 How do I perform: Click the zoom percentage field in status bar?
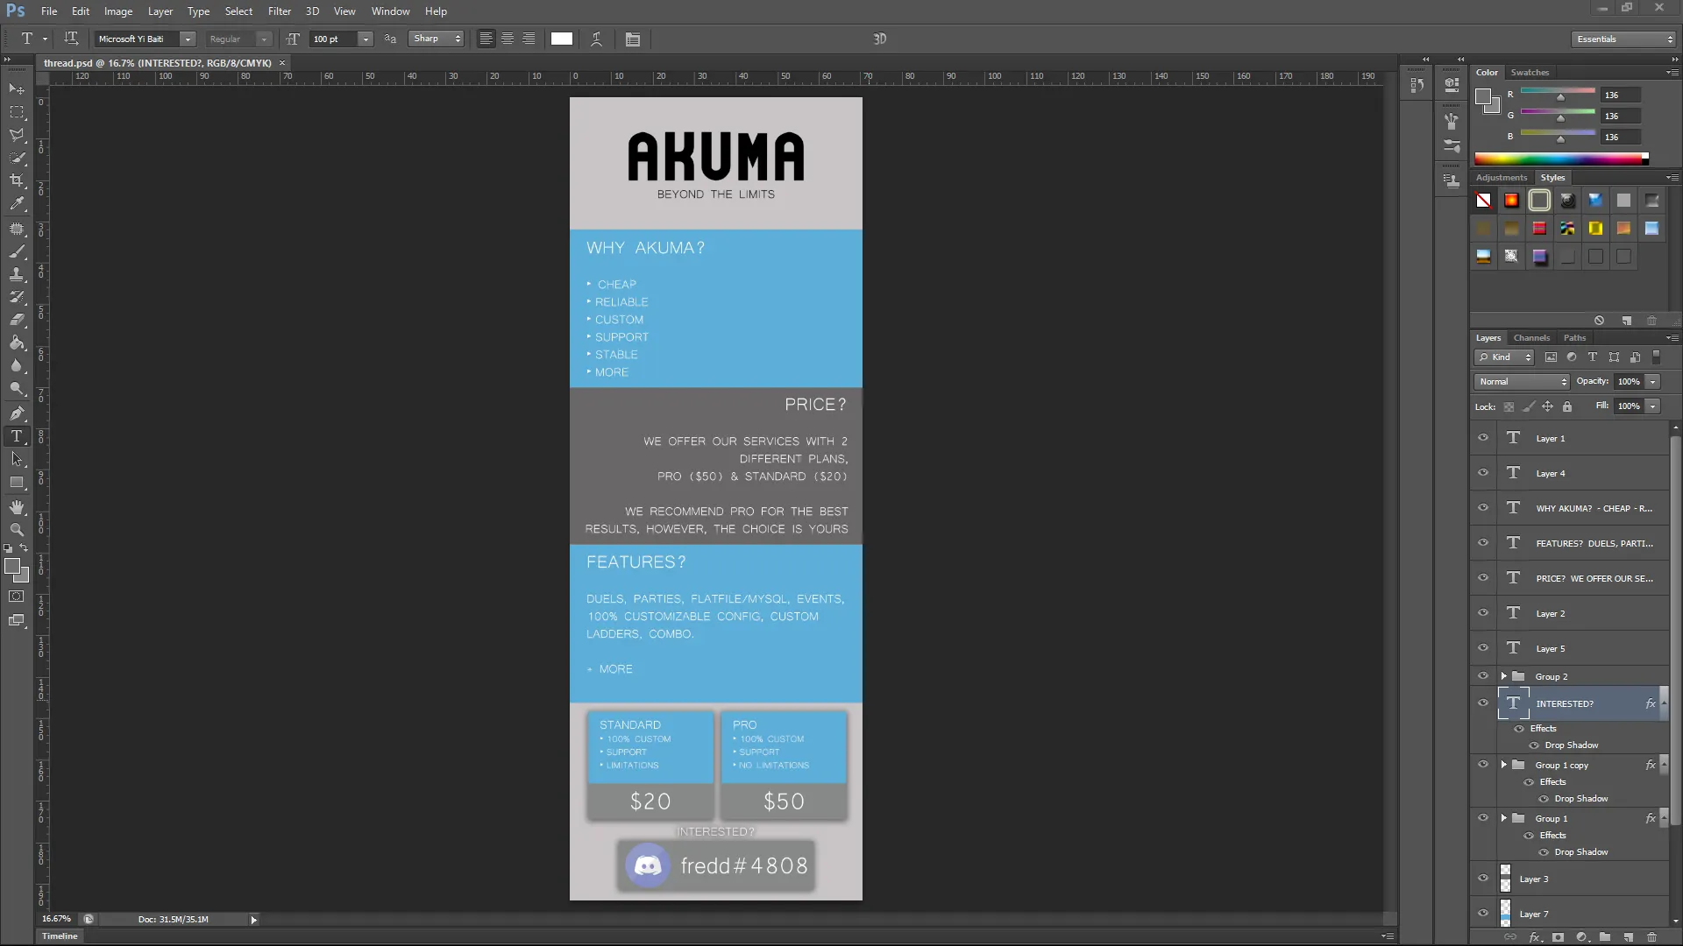[x=57, y=919]
